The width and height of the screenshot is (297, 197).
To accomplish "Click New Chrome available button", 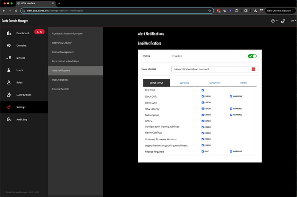I will (x=279, y=11).
